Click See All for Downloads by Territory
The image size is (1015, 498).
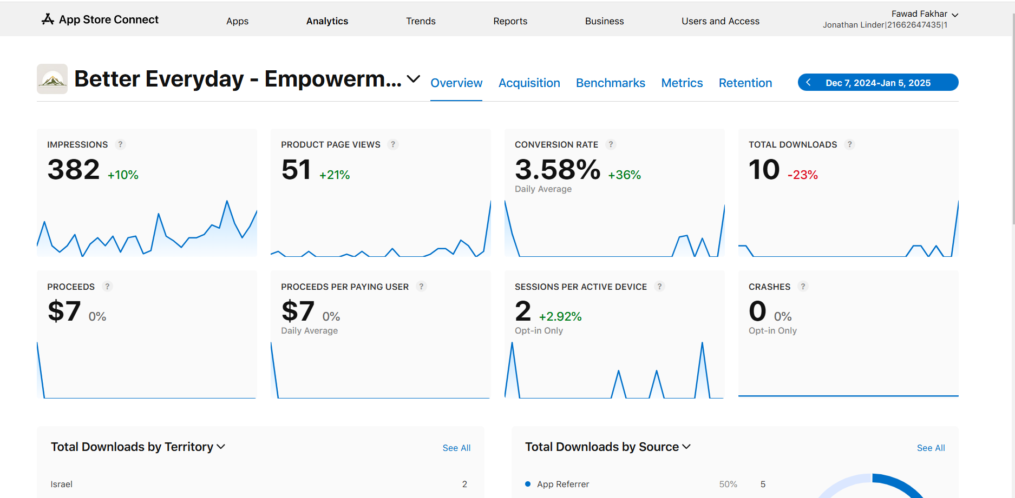point(456,448)
